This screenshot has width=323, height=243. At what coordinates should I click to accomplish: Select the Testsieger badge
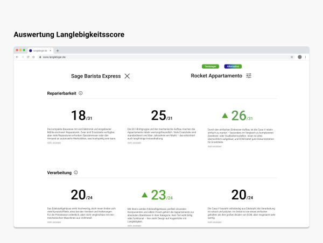(210, 66)
